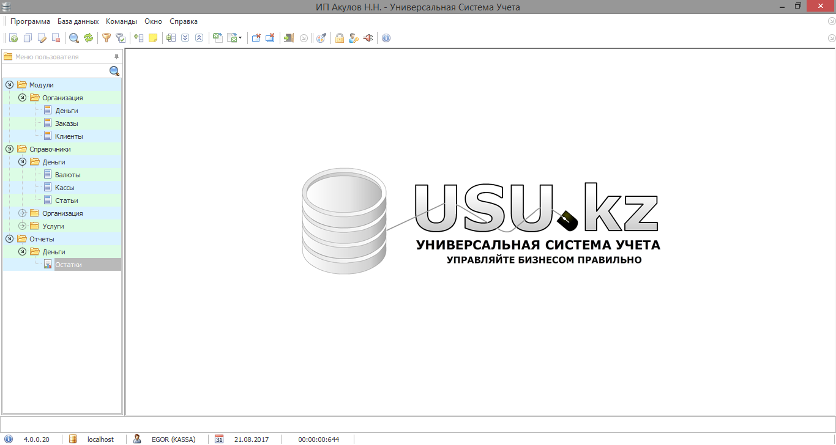The width and height of the screenshot is (836, 445).
Task: Click the double-chevron down Expand all icon
Action: tap(185, 38)
